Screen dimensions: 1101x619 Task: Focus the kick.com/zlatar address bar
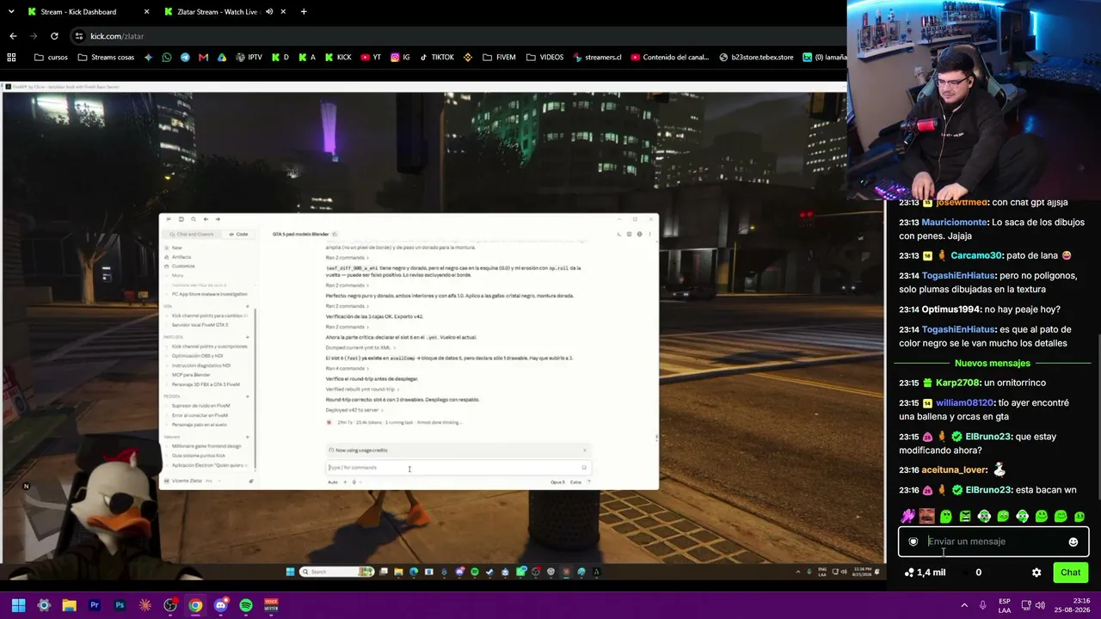point(456,36)
